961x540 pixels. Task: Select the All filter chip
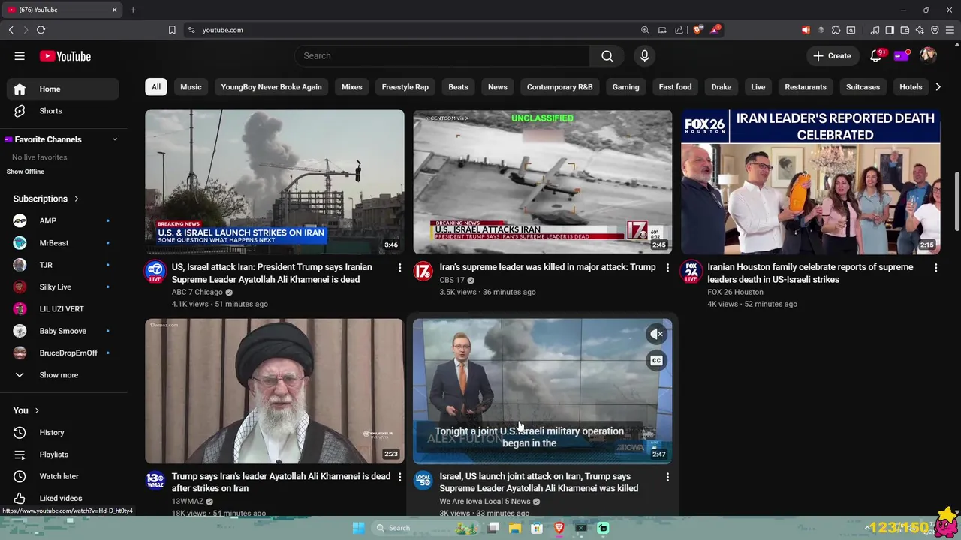click(155, 87)
